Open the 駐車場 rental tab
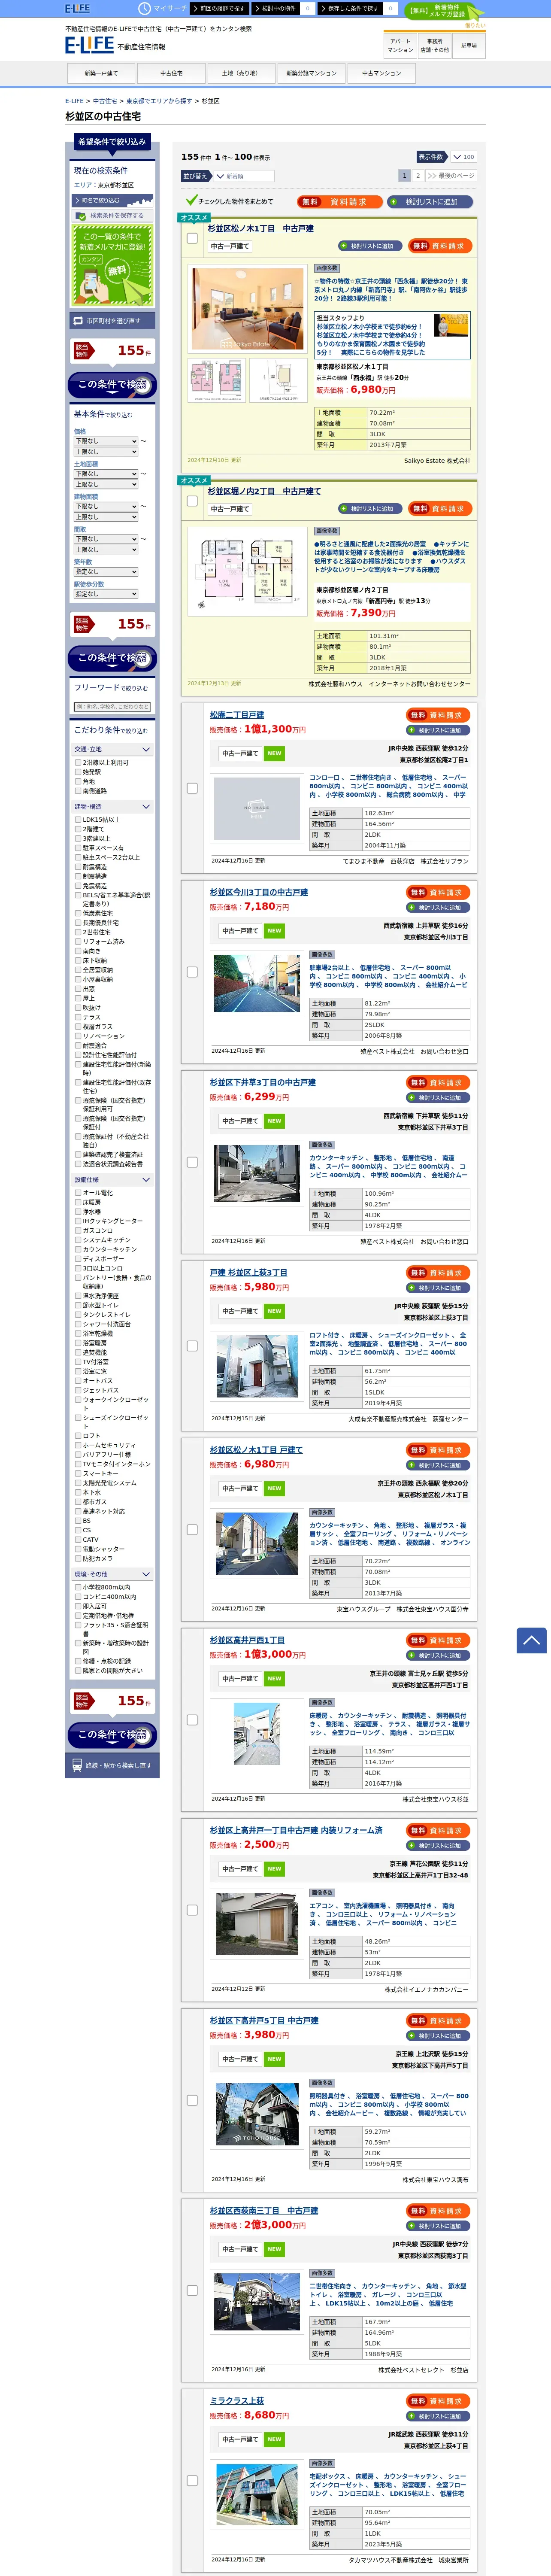The image size is (551, 2576). 469,46
